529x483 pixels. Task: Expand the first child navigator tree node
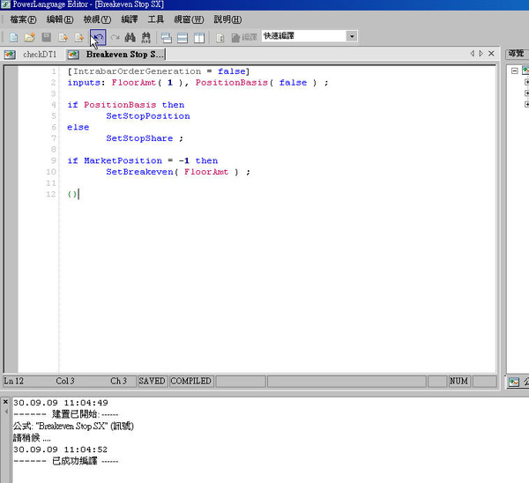526,82
